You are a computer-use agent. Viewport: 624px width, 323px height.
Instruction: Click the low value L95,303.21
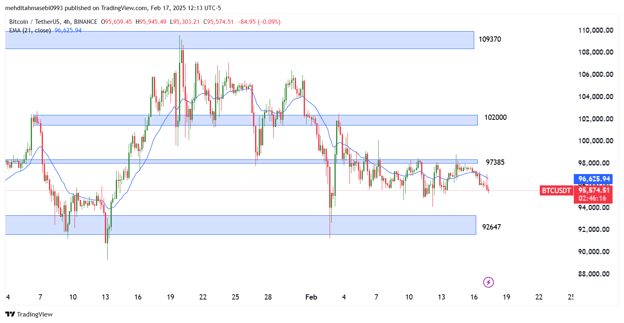pos(185,22)
